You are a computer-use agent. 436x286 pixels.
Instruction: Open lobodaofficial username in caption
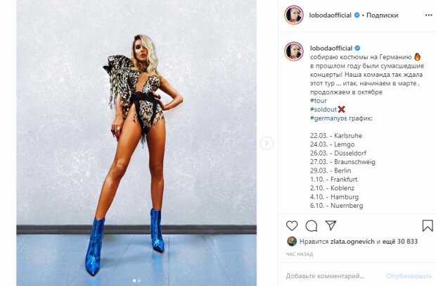click(331, 48)
